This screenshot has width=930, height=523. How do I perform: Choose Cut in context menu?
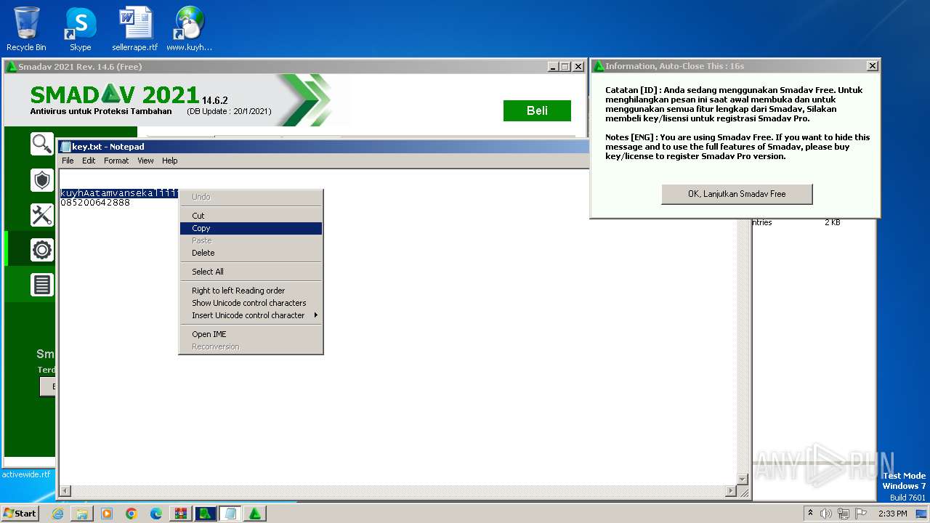pos(251,216)
